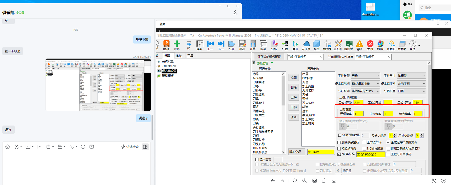Image resolution: width=451 pixels, height=185 pixels.
Task: Select 系统设置 in the tree
Action: [168, 61]
